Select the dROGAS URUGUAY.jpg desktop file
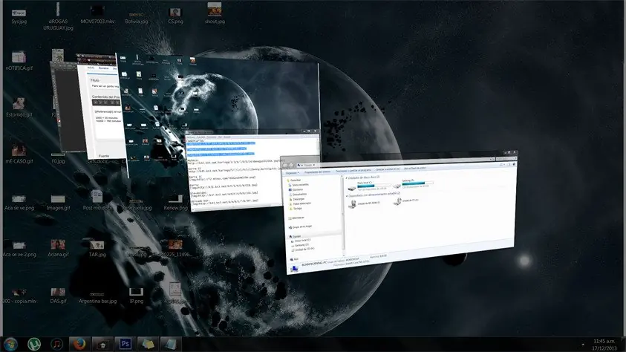Image resolution: width=626 pixels, height=352 pixels. [58, 17]
